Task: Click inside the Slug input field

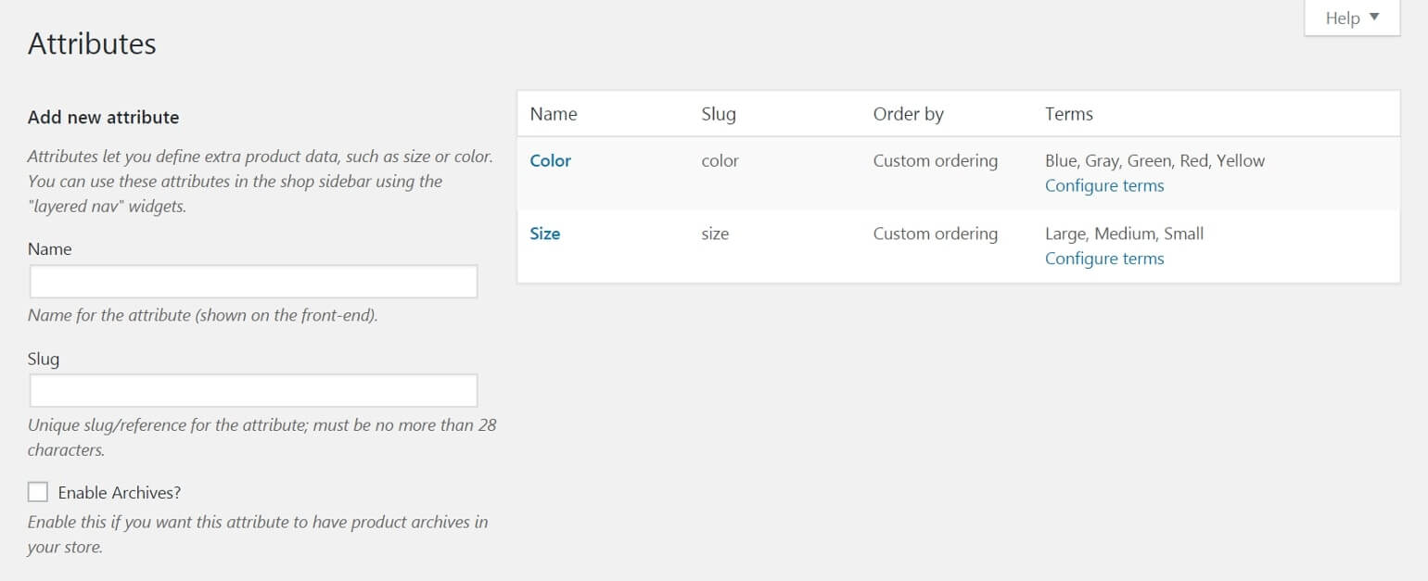Action: click(x=252, y=390)
